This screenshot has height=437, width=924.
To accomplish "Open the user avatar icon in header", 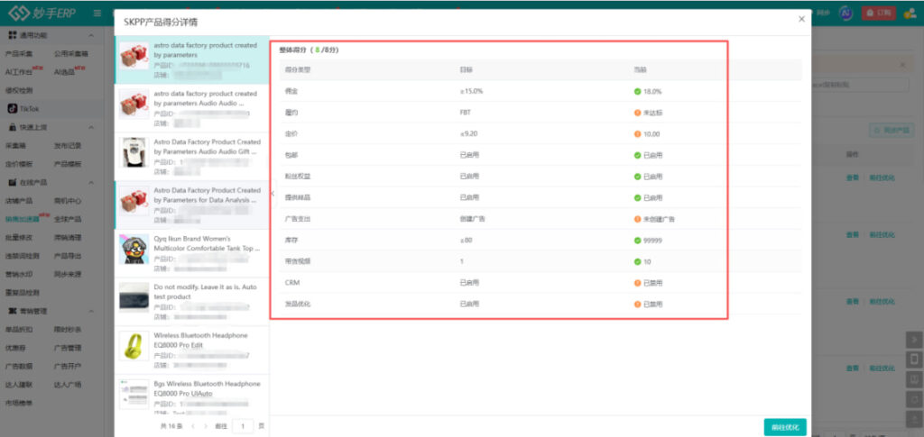I will pos(910,13).
